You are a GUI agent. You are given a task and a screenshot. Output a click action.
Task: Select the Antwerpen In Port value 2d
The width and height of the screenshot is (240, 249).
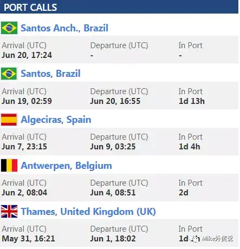coord(184,193)
